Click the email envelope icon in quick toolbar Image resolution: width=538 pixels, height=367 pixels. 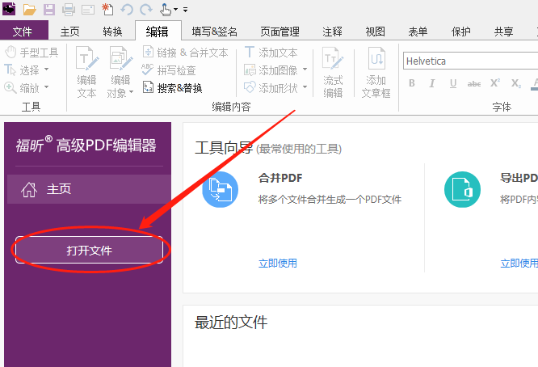point(88,10)
